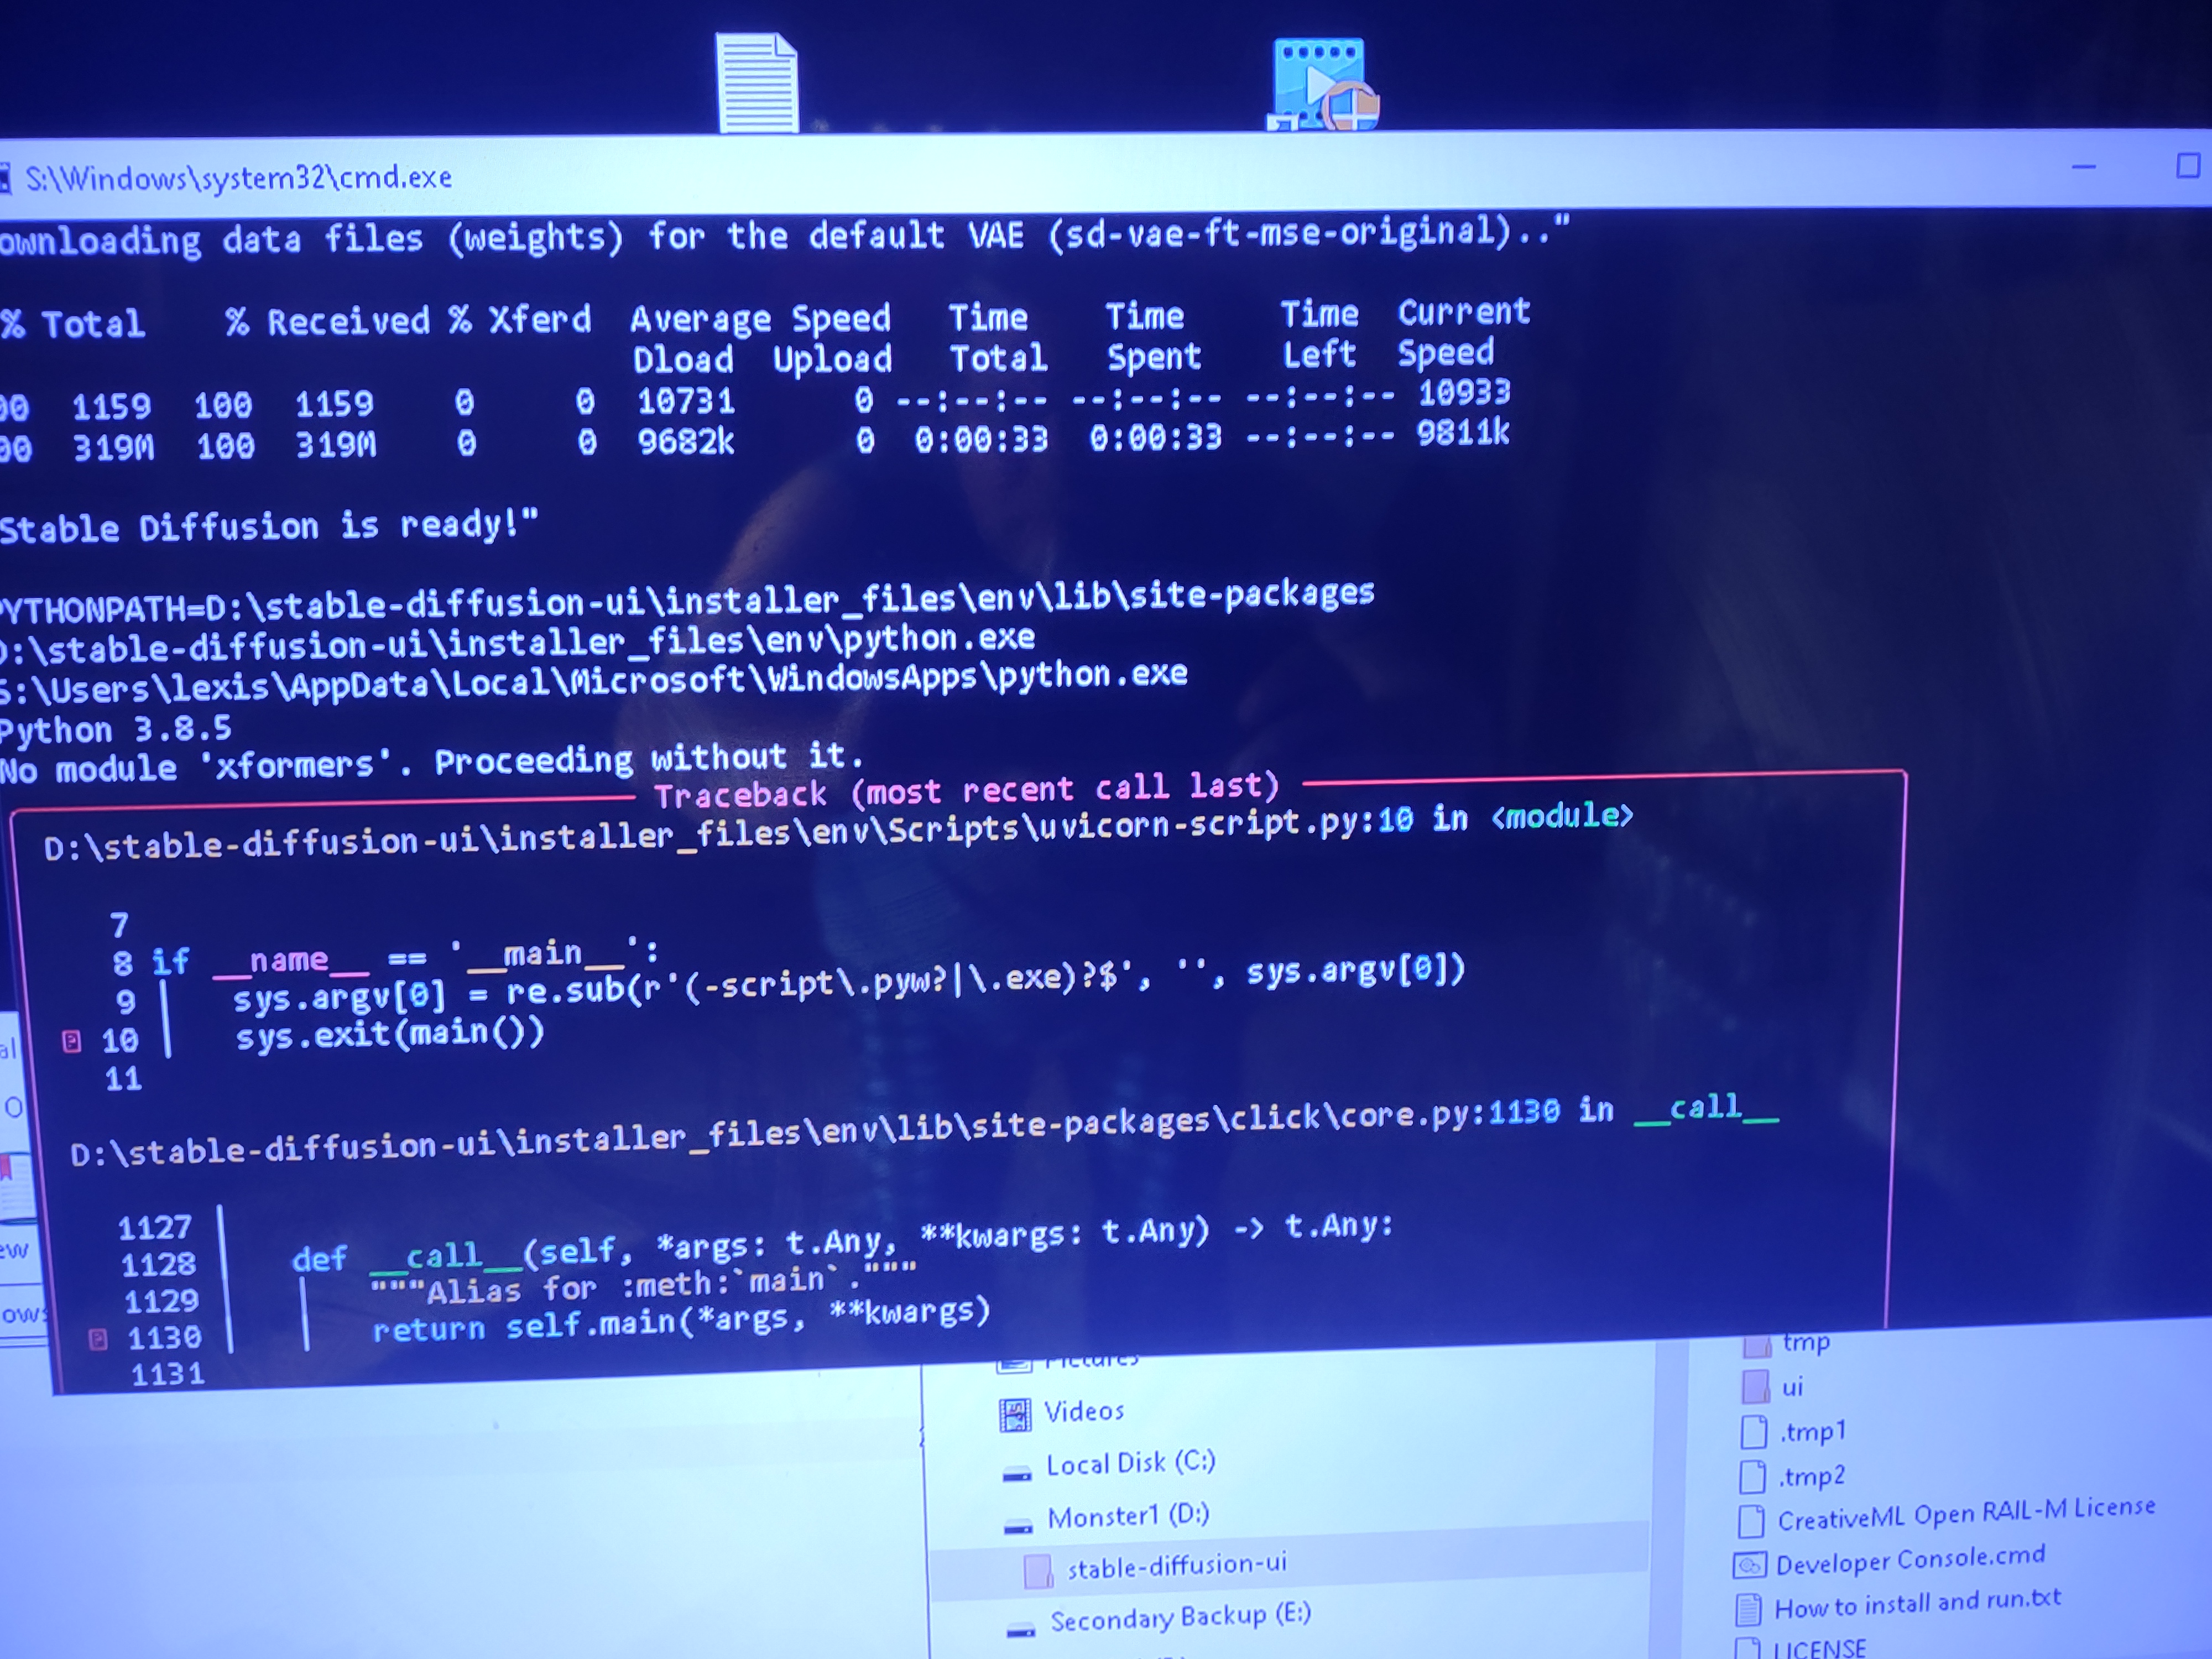Click the 'Python 3.8.5' output line
The height and width of the screenshot is (1659, 2212).
tap(116, 729)
